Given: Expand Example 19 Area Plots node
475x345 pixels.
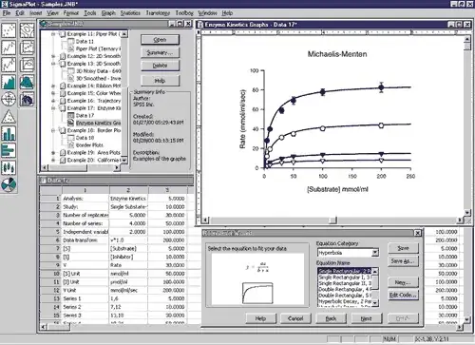Looking at the screenshot, I should coord(53,153).
